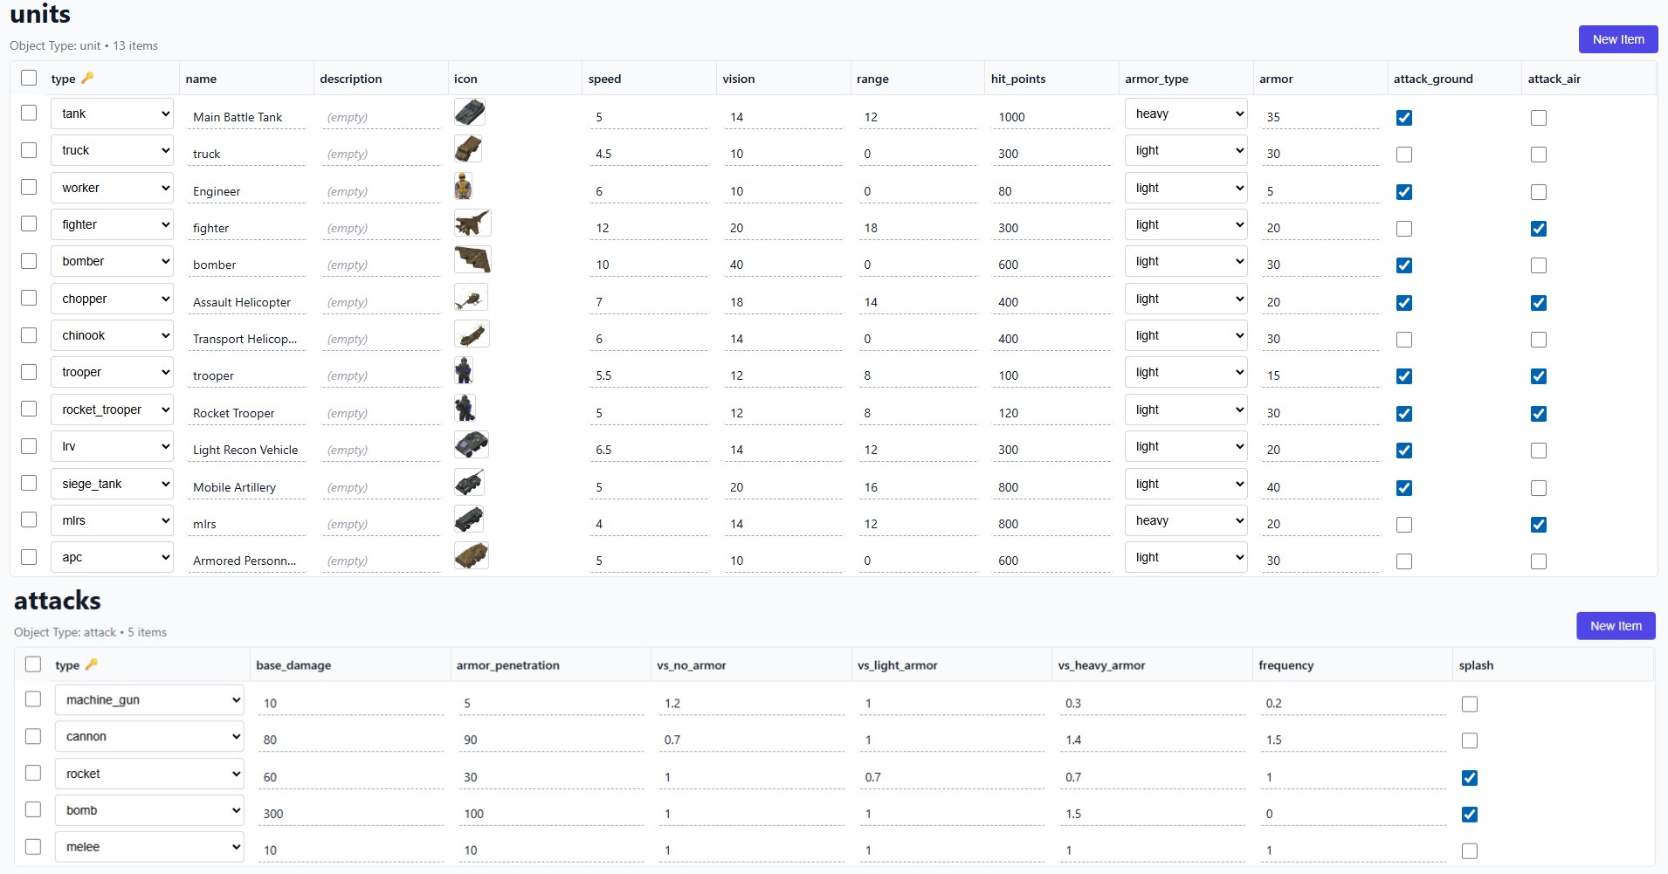Open the siege_tank type dropdown

click(x=112, y=484)
